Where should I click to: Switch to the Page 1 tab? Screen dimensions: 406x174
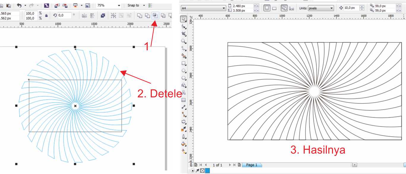252,165
